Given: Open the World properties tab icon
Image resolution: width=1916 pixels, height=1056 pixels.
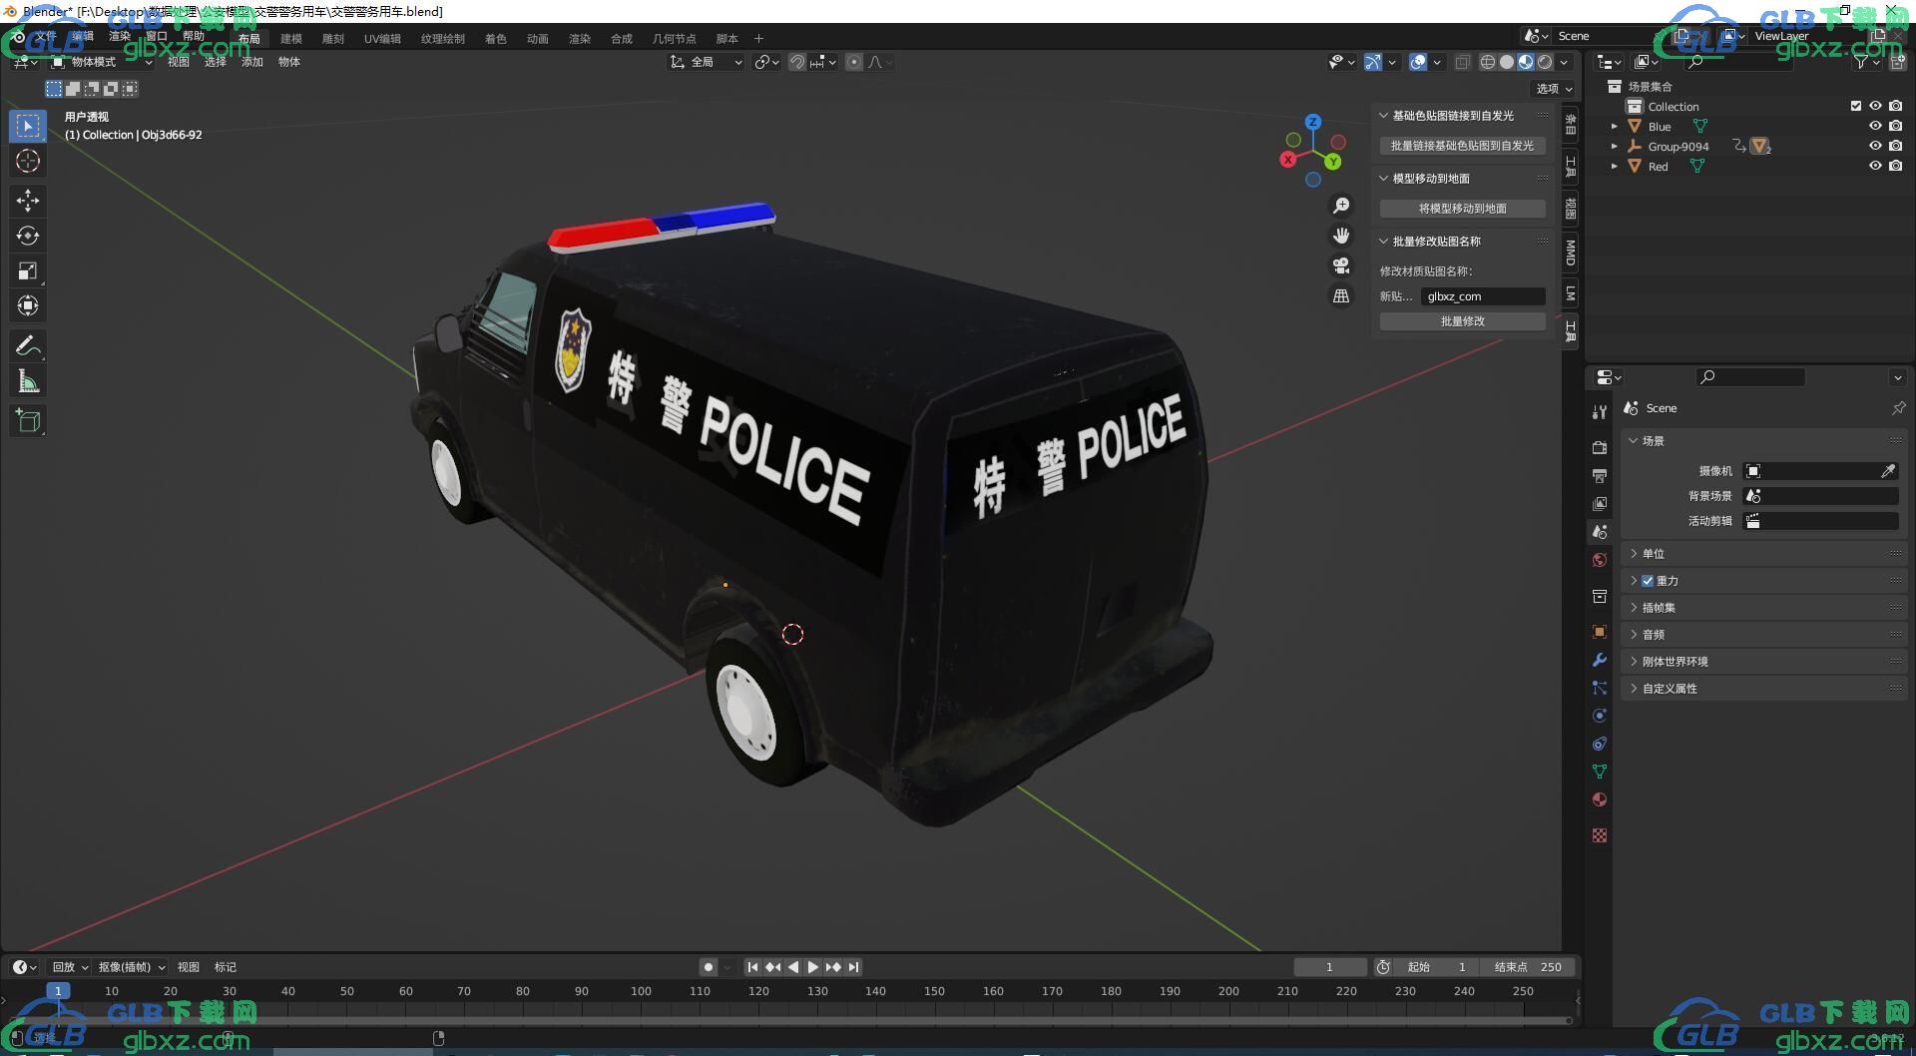Looking at the screenshot, I should 1600,560.
